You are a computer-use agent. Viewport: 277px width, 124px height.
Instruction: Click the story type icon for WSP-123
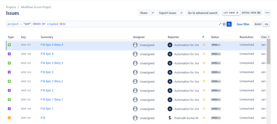9,81
